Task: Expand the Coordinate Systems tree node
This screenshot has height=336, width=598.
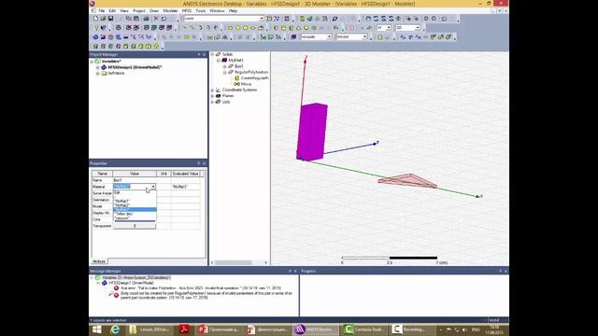Action: [x=213, y=90]
